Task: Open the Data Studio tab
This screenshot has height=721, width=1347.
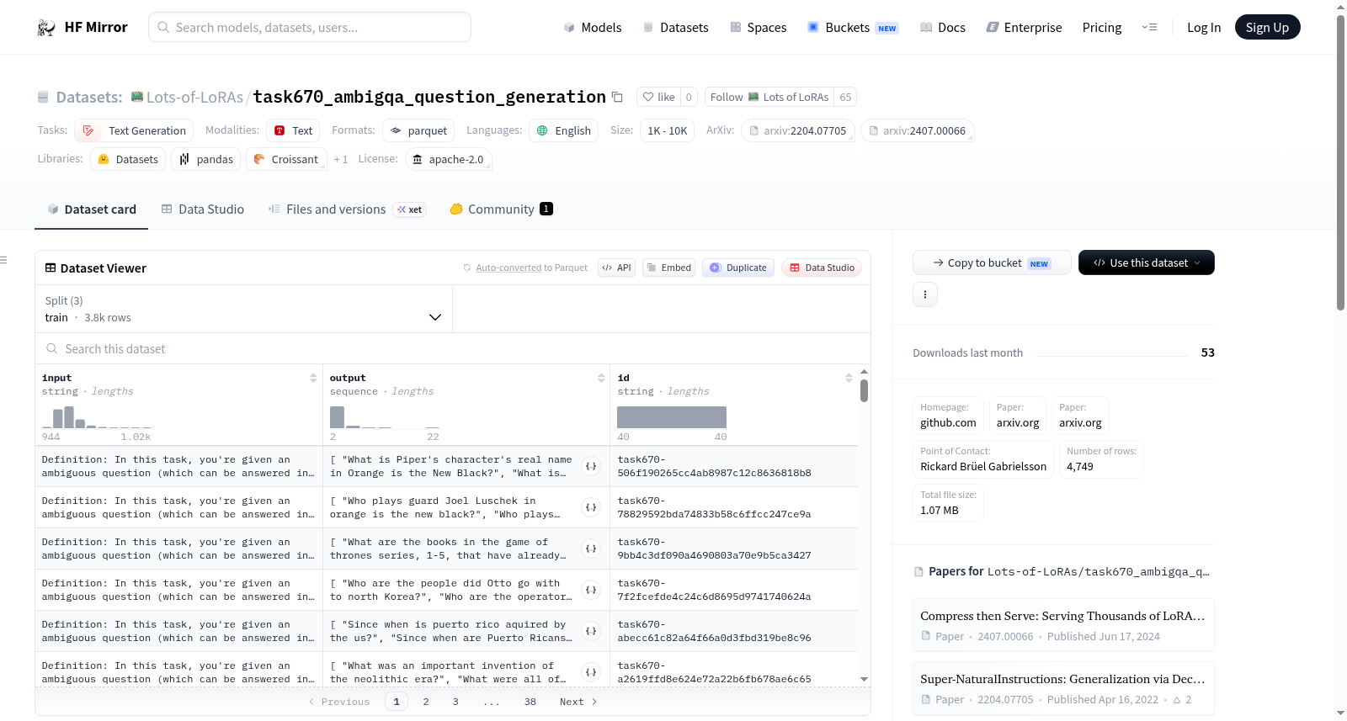Action: pyautogui.click(x=203, y=209)
